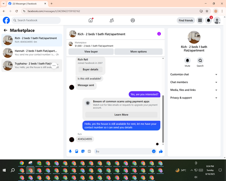Viewport: 226px width, 181px height.
Task: Reload the page in browser toolbar
Action: tap(17, 11)
